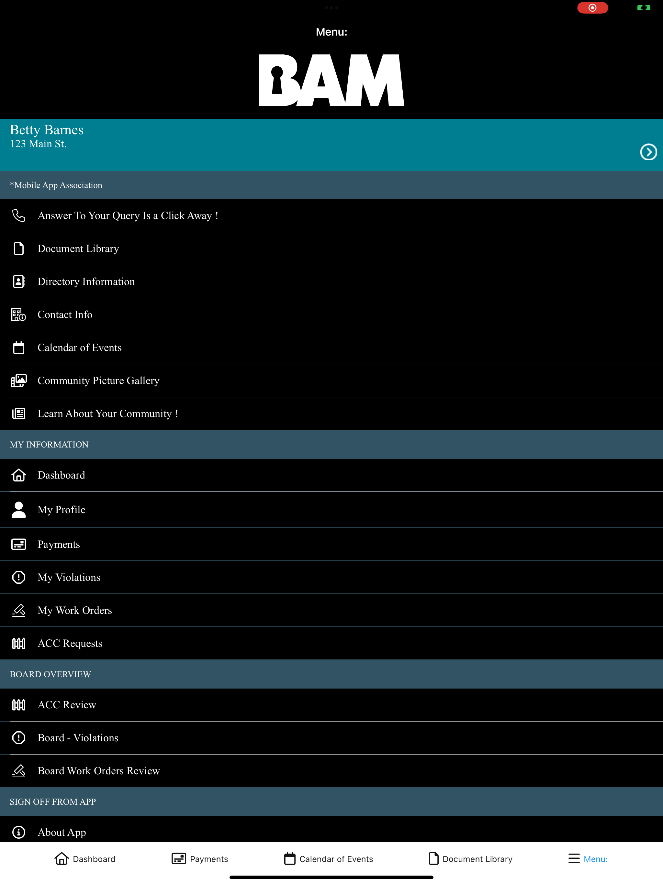Tap the house icon in the Dashboard menu row
Screen dimensions: 663x884
pos(19,475)
